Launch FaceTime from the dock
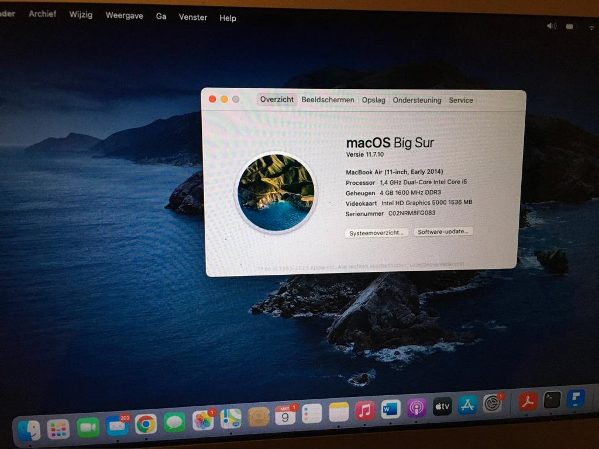Screen dimensions: 599x449 88,427
